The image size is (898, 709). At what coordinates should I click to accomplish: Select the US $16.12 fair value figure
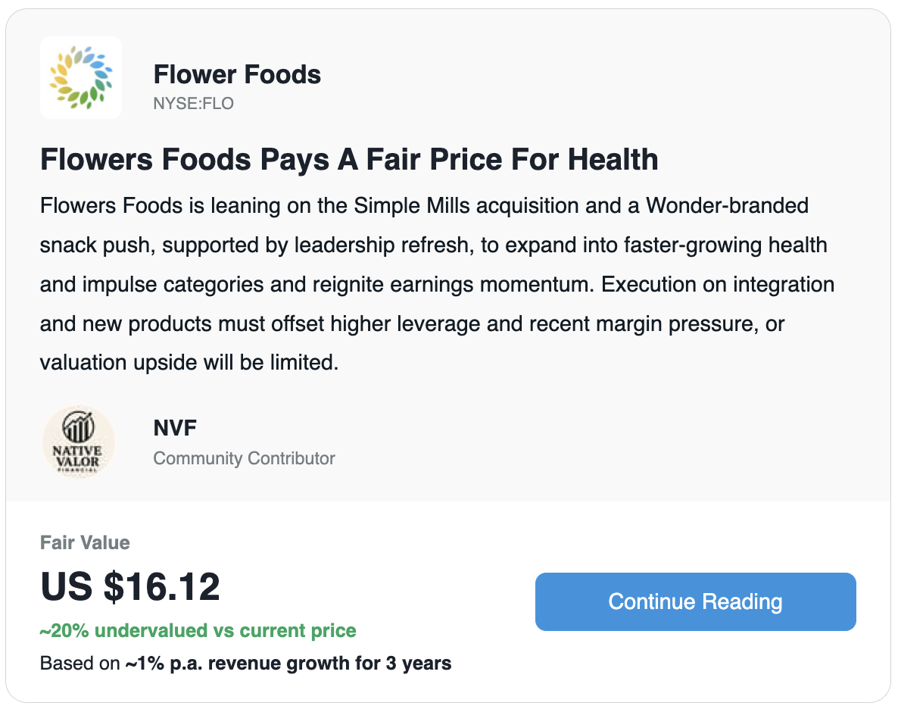129,587
